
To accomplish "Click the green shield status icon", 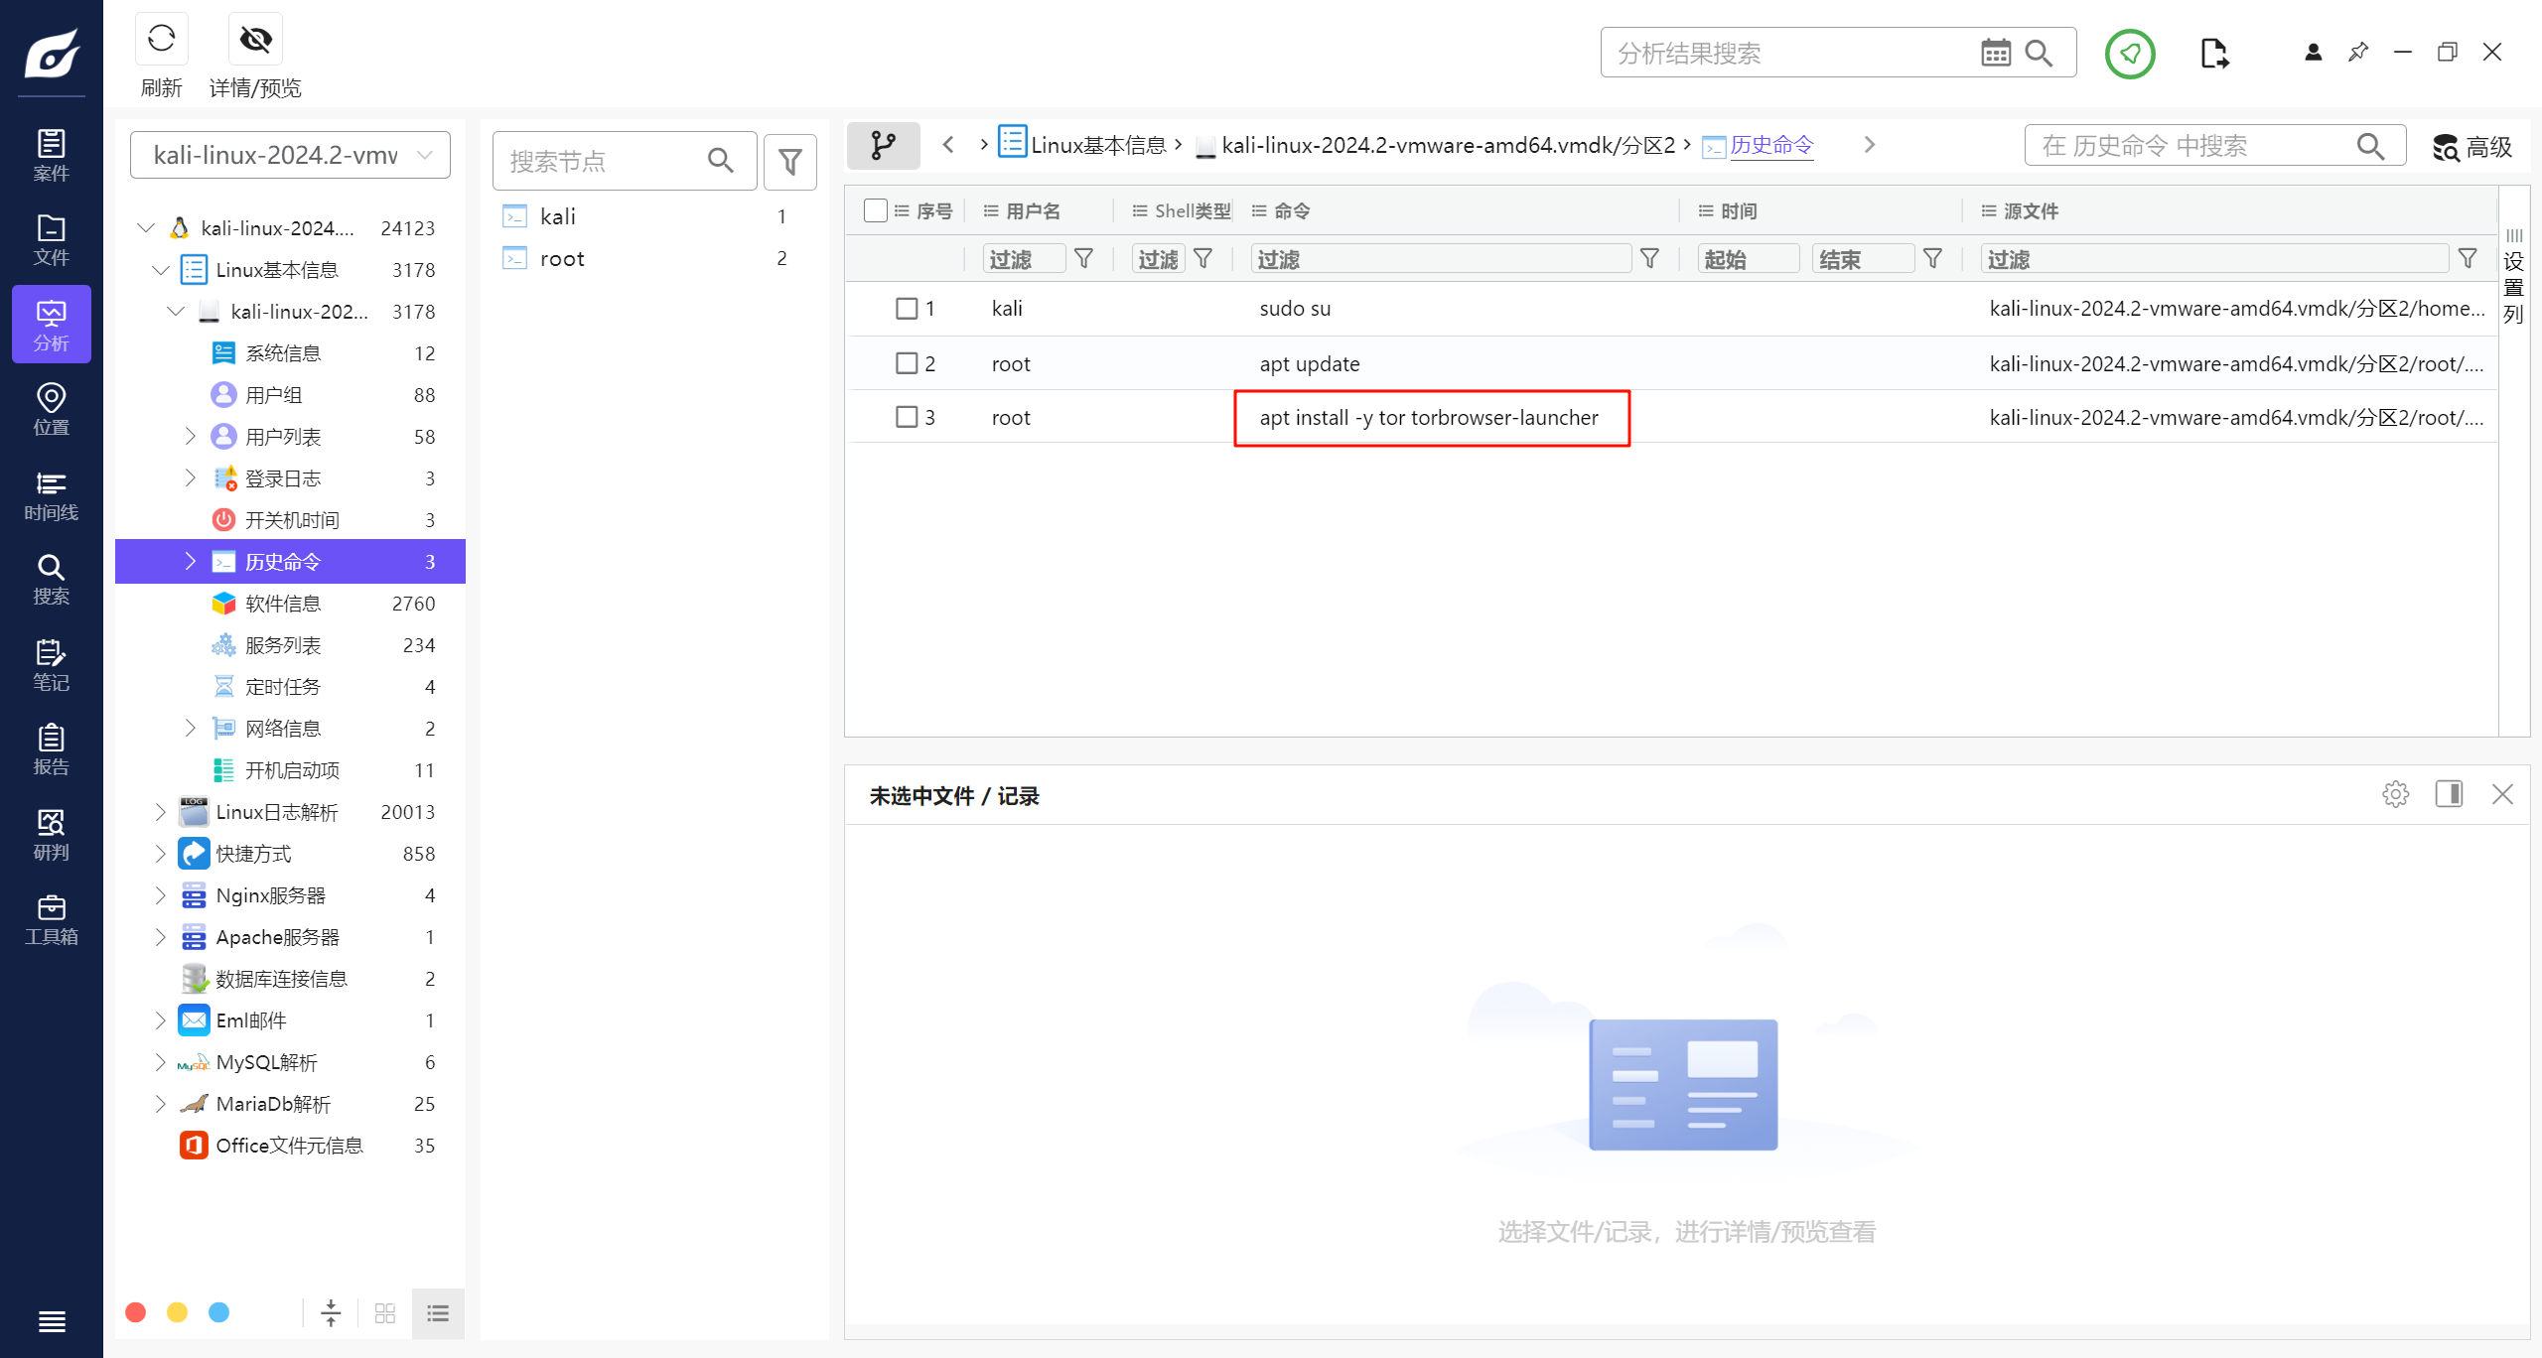I will (2130, 53).
